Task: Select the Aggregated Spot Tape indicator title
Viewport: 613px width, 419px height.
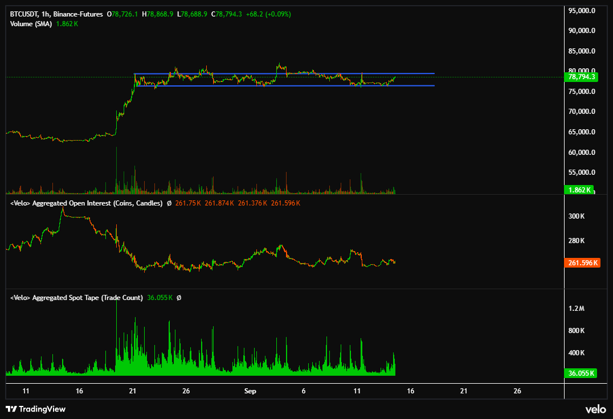Action: [76, 298]
